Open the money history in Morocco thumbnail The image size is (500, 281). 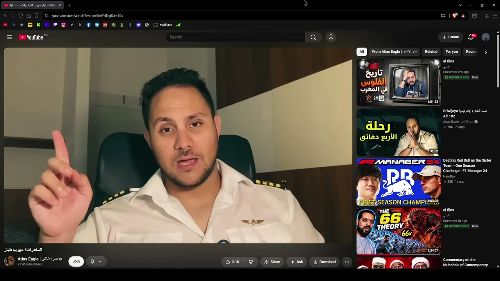tap(398, 82)
